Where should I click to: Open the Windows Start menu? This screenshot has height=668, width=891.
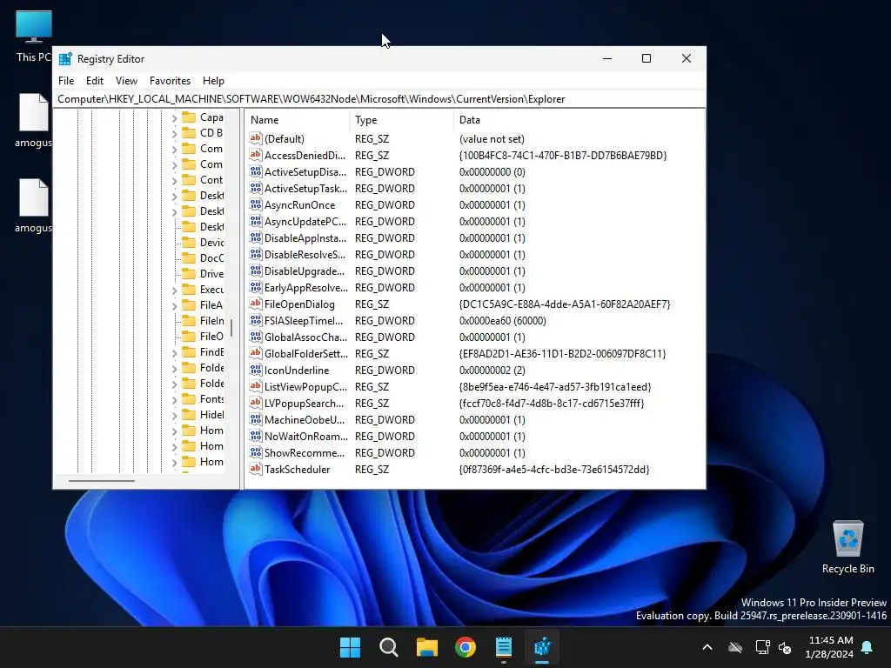click(350, 647)
